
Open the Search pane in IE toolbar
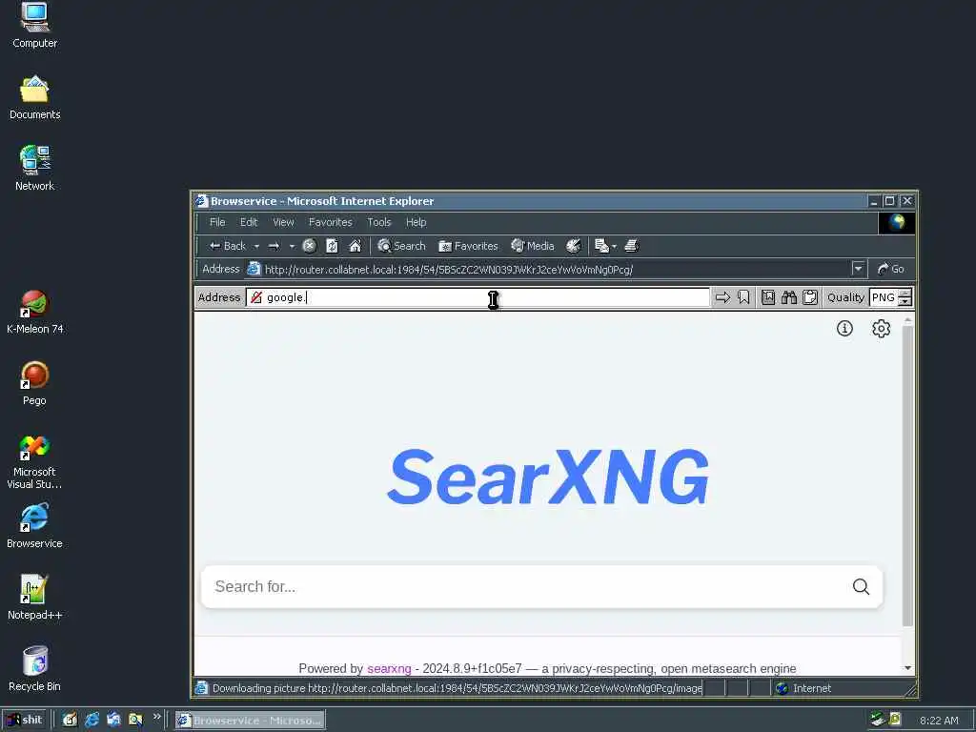[x=401, y=246]
